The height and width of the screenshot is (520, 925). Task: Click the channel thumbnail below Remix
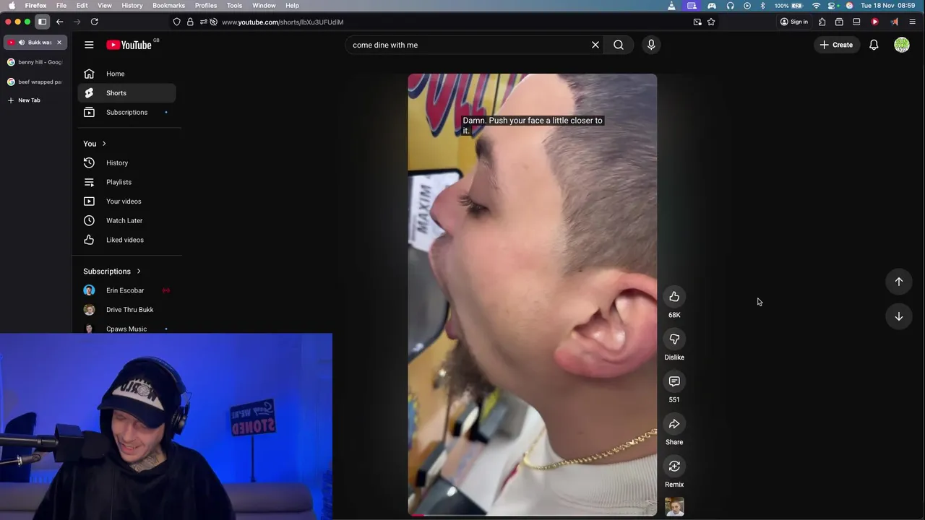674,507
